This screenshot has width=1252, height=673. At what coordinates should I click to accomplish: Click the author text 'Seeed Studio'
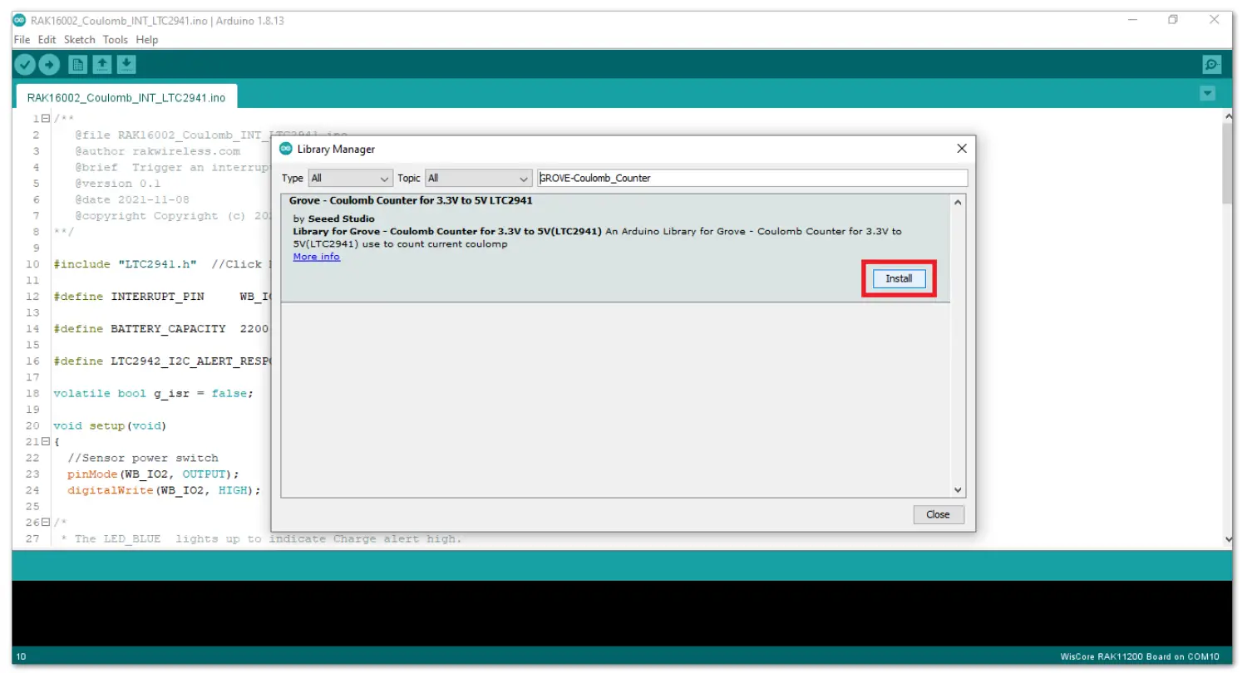(342, 219)
